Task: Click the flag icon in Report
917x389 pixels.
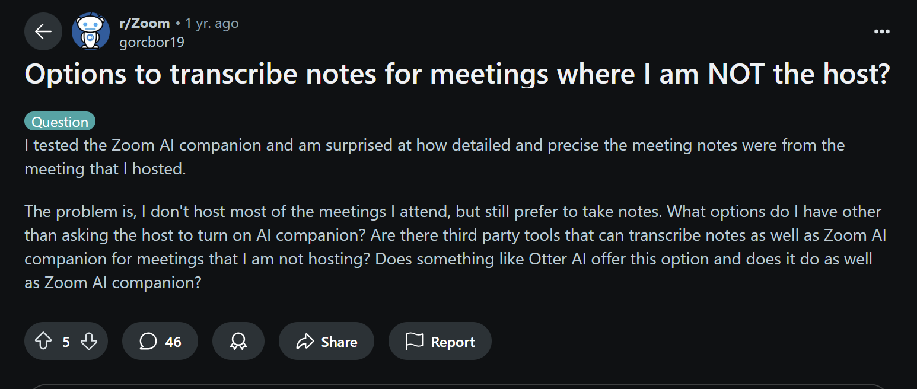Action: pyautogui.click(x=414, y=342)
